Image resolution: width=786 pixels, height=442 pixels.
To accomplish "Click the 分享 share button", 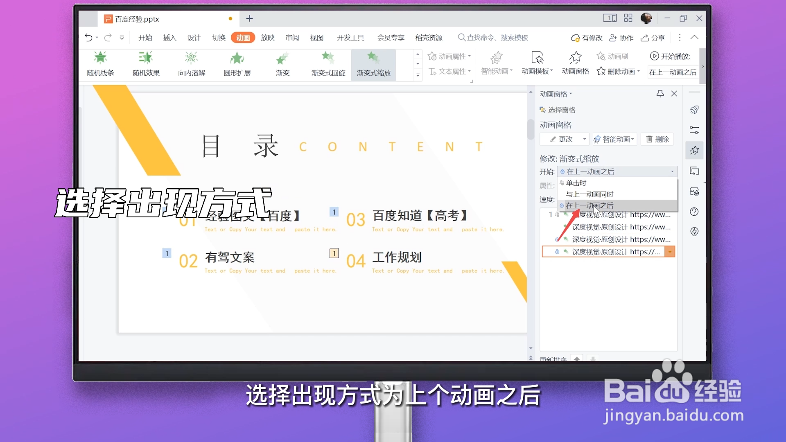I will [653, 38].
